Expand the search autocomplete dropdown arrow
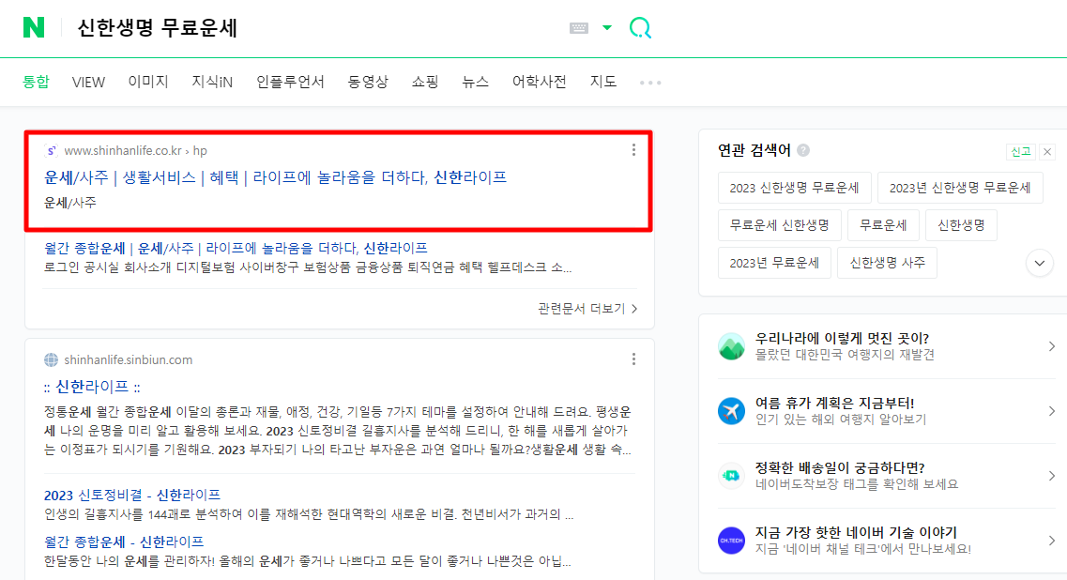 (607, 28)
